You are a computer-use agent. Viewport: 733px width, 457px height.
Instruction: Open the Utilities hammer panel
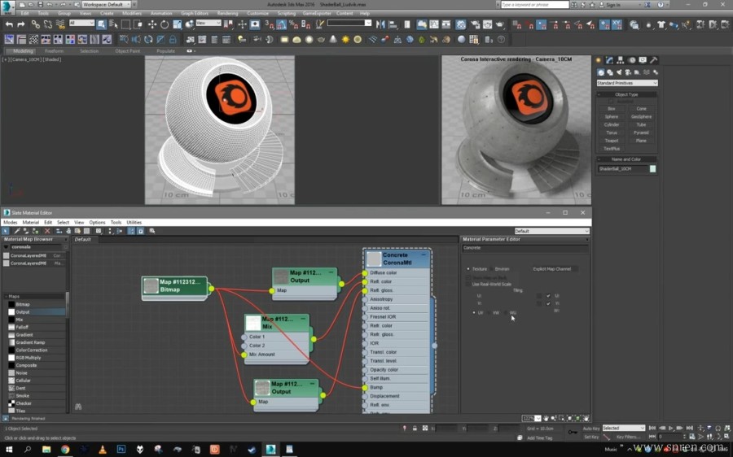point(653,60)
